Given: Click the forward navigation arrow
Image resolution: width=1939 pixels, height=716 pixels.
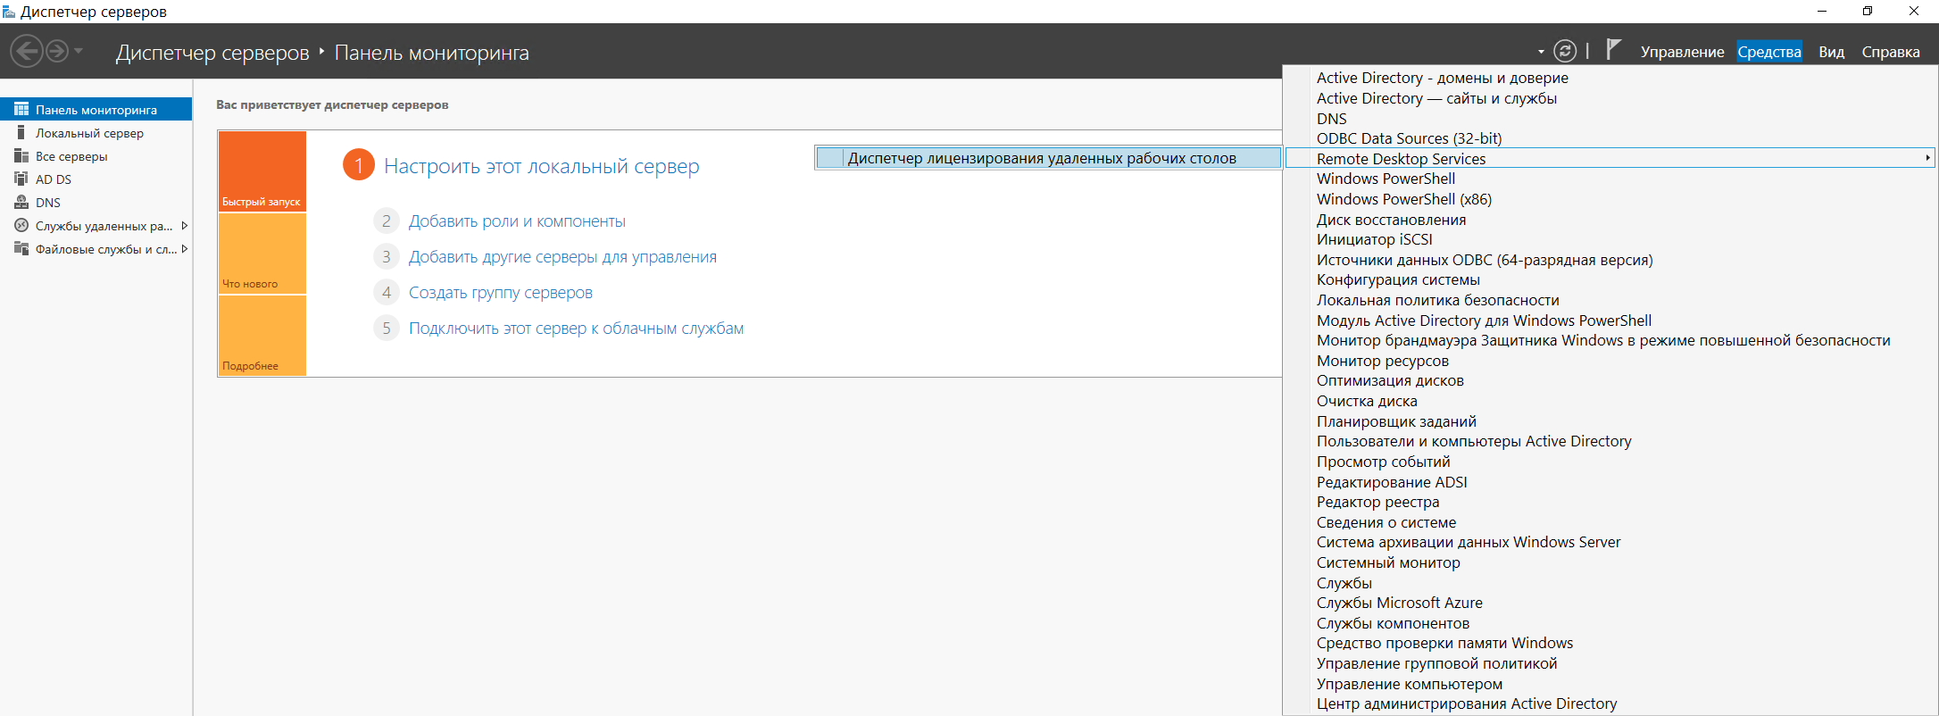Looking at the screenshot, I should 57,52.
